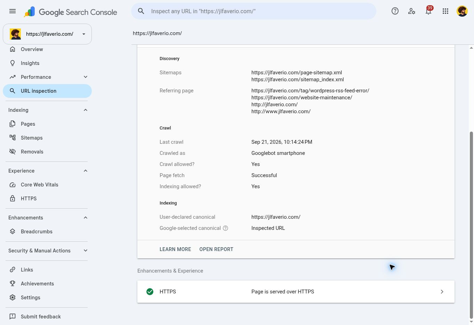
Task: Click the search magnifier icon in URL bar
Action: (x=141, y=11)
